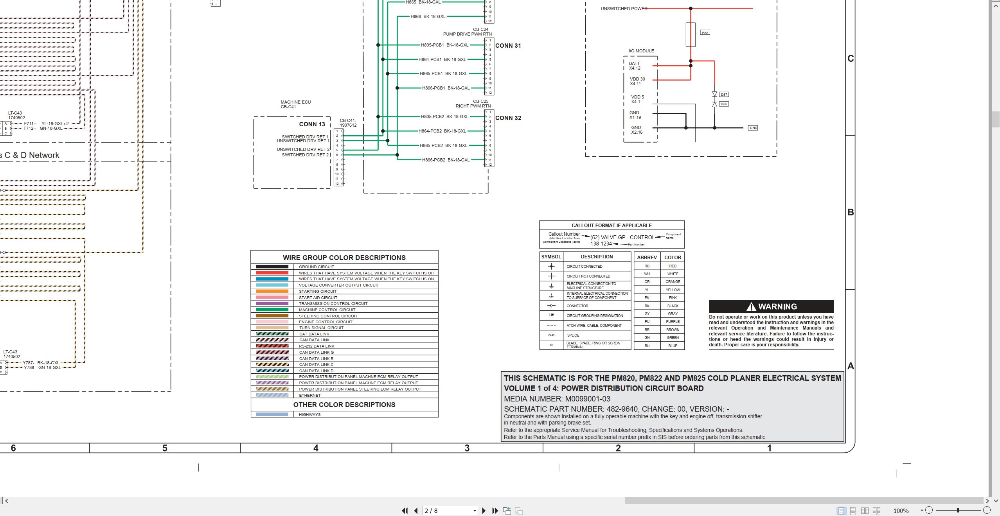Click the vertical scrollbar thumb

point(996,119)
